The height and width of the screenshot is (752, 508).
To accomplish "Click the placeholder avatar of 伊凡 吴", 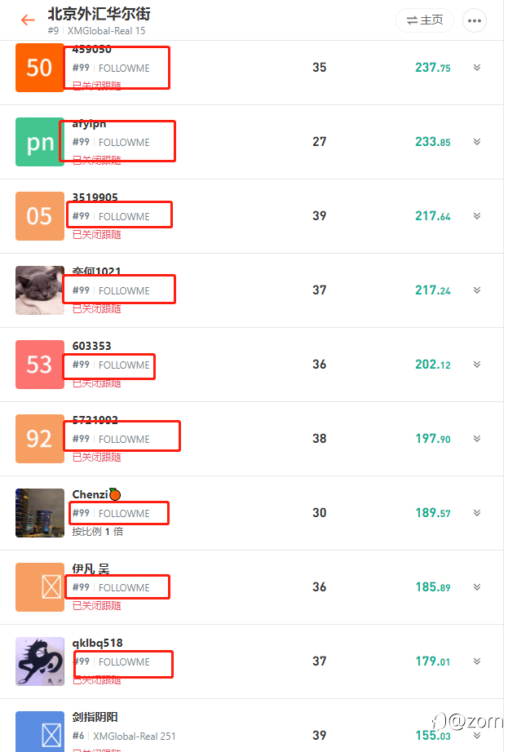I will coord(39,587).
